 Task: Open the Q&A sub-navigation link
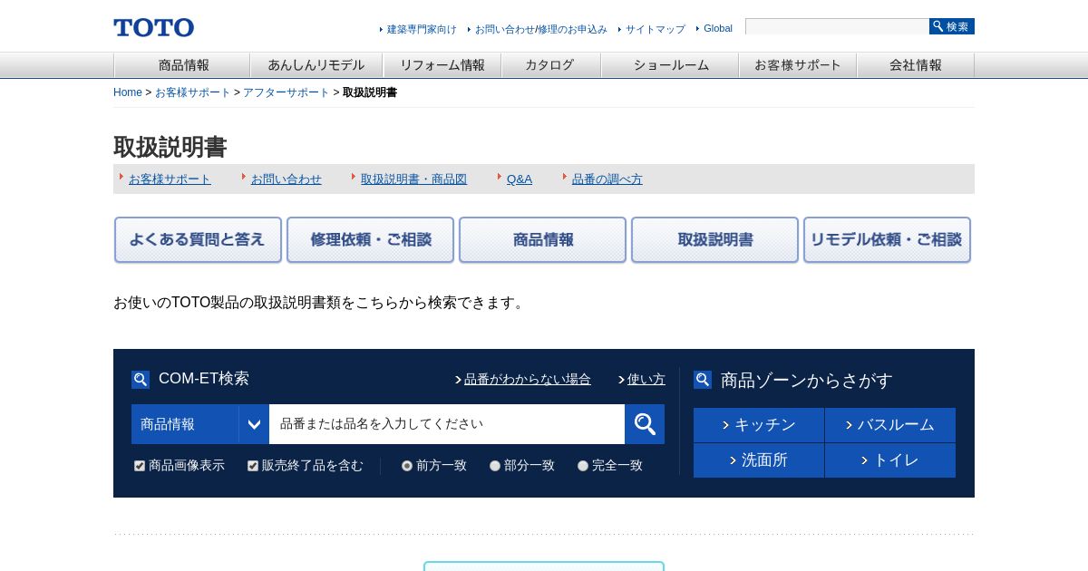pos(520,179)
